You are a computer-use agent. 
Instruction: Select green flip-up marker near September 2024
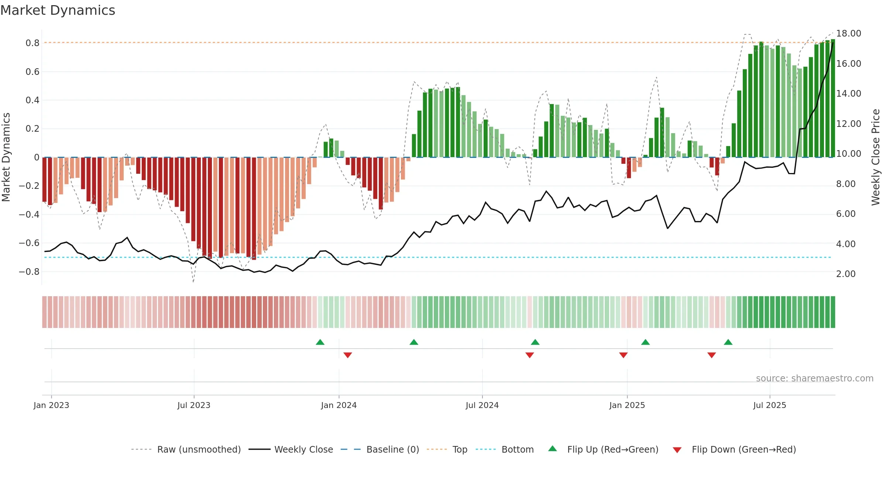(535, 342)
